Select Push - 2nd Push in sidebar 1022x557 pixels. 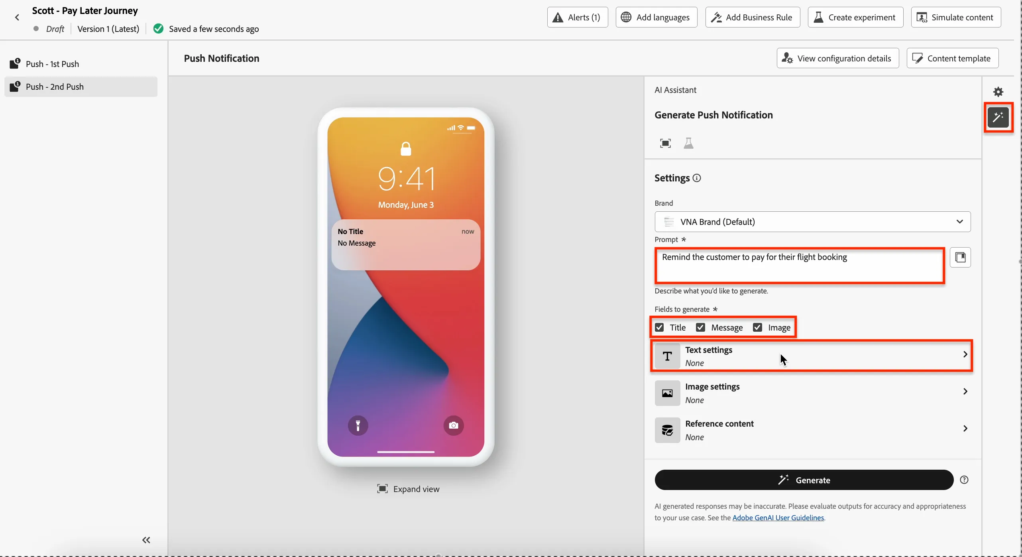(81, 87)
